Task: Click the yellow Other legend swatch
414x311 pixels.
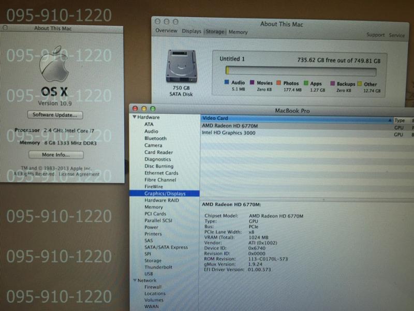Action: click(359, 84)
